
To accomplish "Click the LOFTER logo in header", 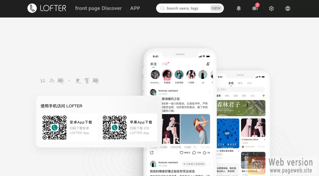I will coord(47,8).
